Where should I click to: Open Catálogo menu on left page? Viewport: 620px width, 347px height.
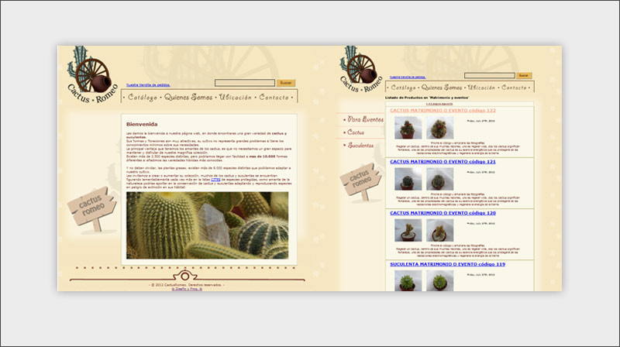coord(143,98)
